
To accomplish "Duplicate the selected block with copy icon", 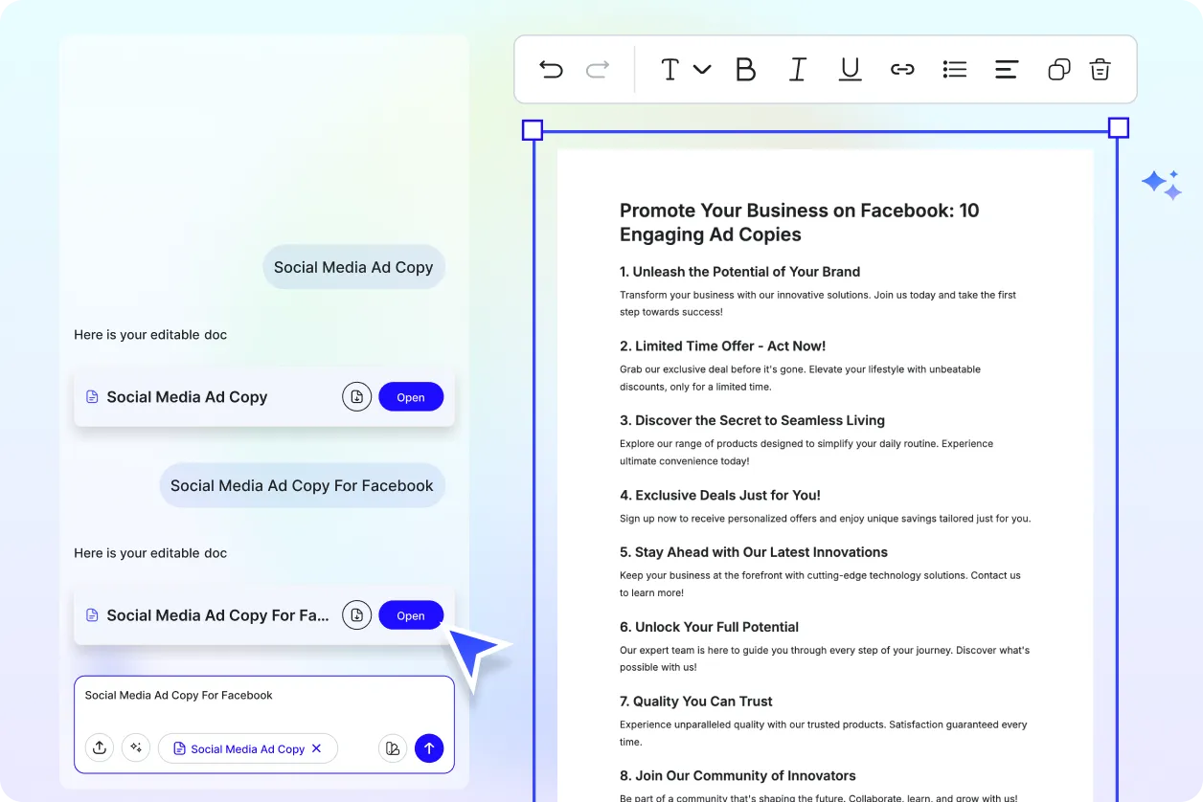I will [x=1058, y=69].
